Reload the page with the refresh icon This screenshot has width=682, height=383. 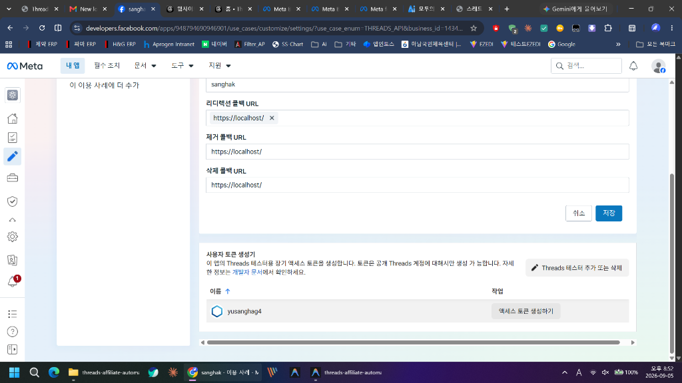pyautogui.click(x=42, y=28)
